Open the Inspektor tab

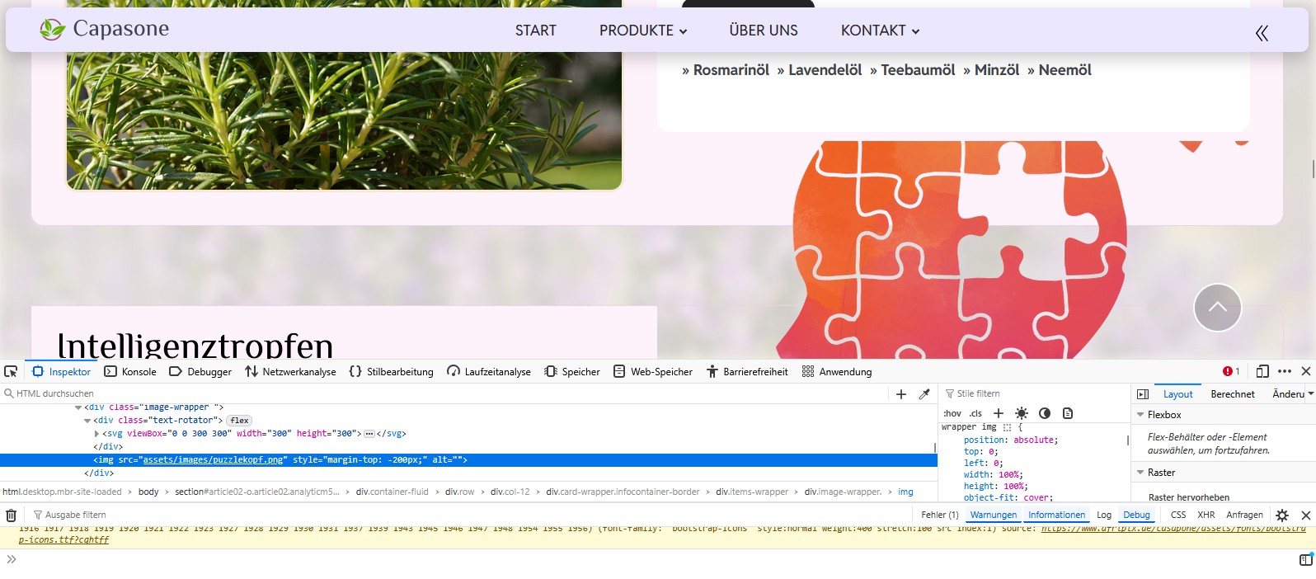[62, 372]
